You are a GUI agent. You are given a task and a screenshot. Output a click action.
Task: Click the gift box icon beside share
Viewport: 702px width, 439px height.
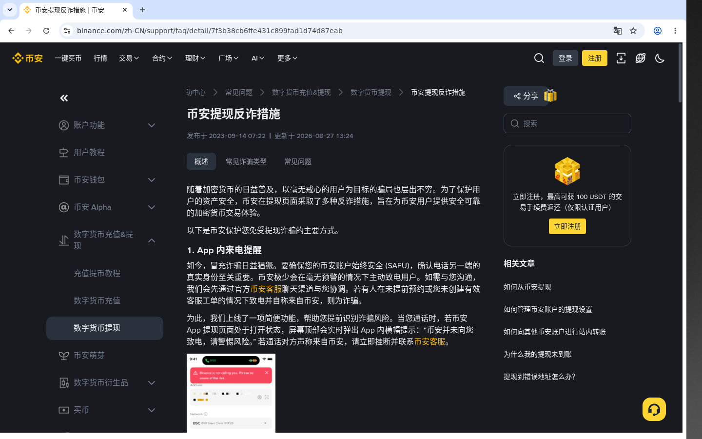550,96
